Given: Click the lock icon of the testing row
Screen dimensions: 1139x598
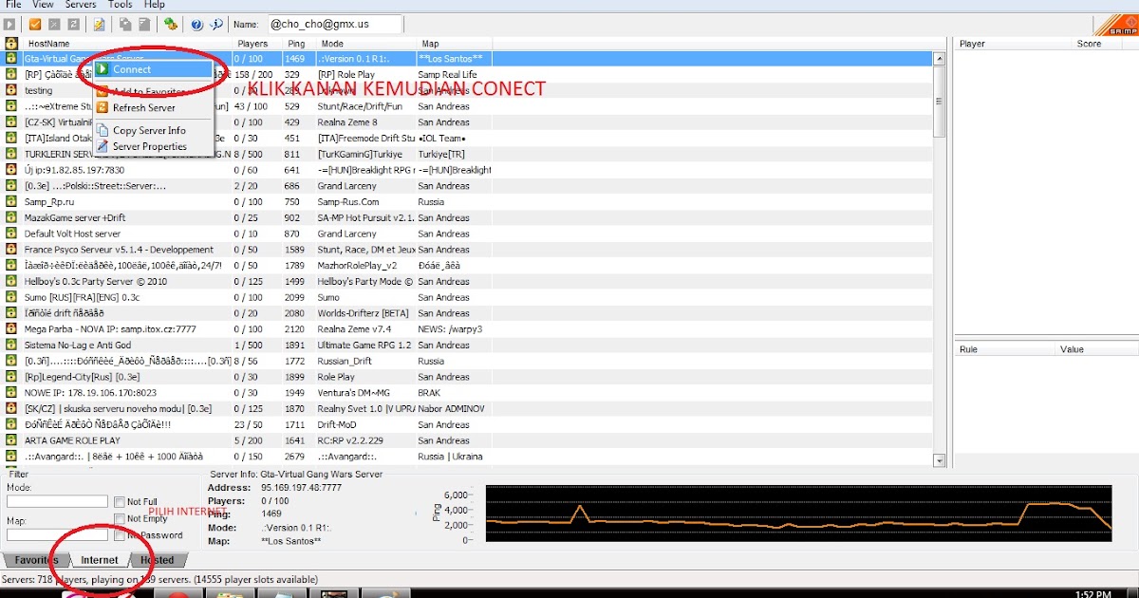Looking at the screenshot, I should [10, 90].
